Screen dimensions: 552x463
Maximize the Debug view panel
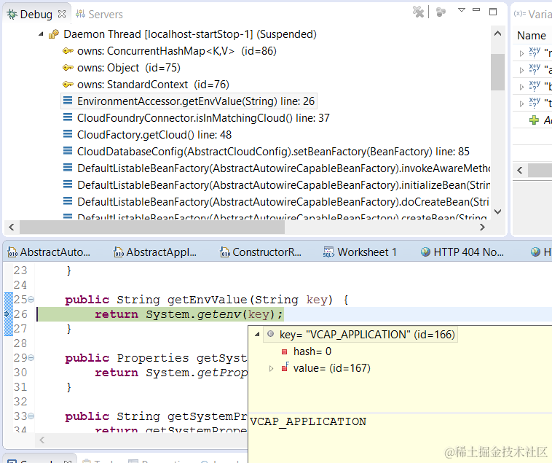pos(493,12)
